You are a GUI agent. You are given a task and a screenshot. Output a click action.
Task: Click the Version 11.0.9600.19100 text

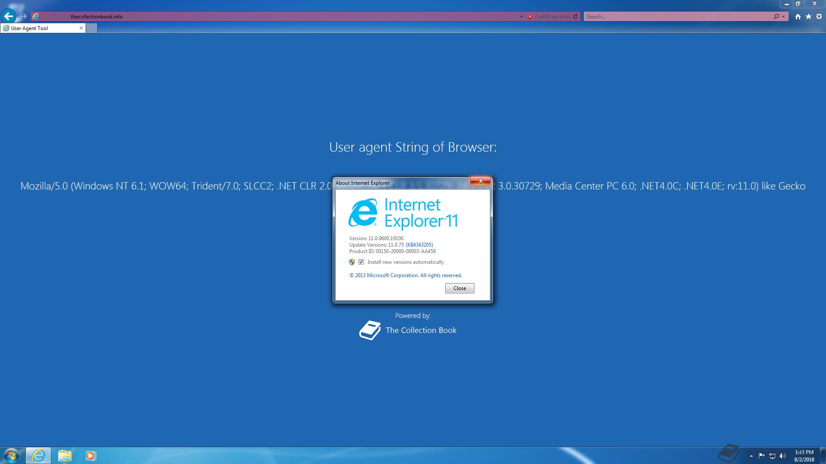(376, 238)
